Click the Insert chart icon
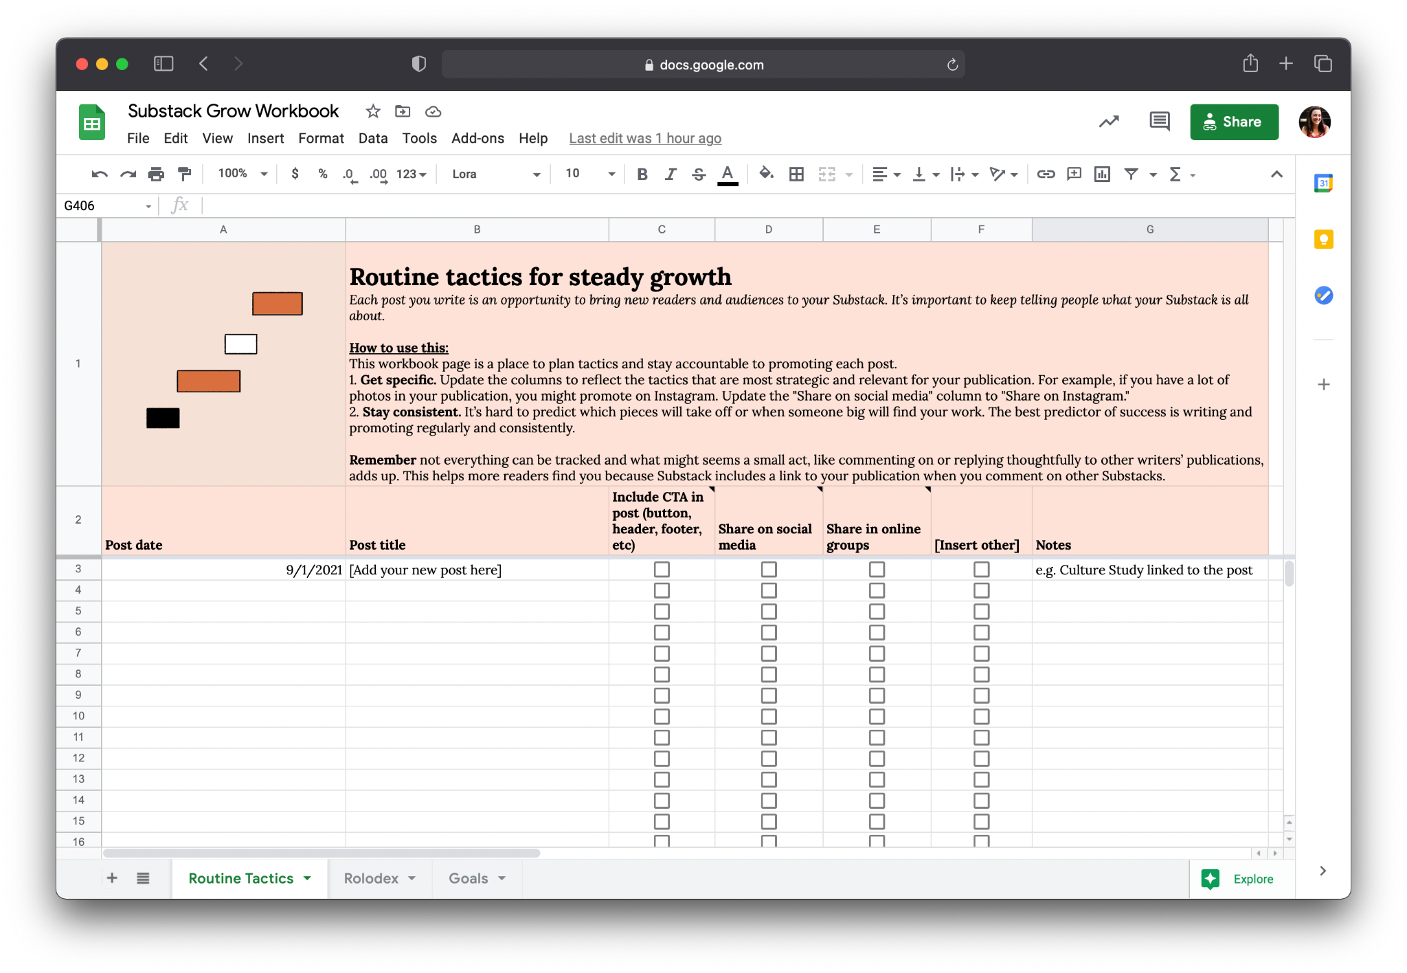 point(1102,175)
